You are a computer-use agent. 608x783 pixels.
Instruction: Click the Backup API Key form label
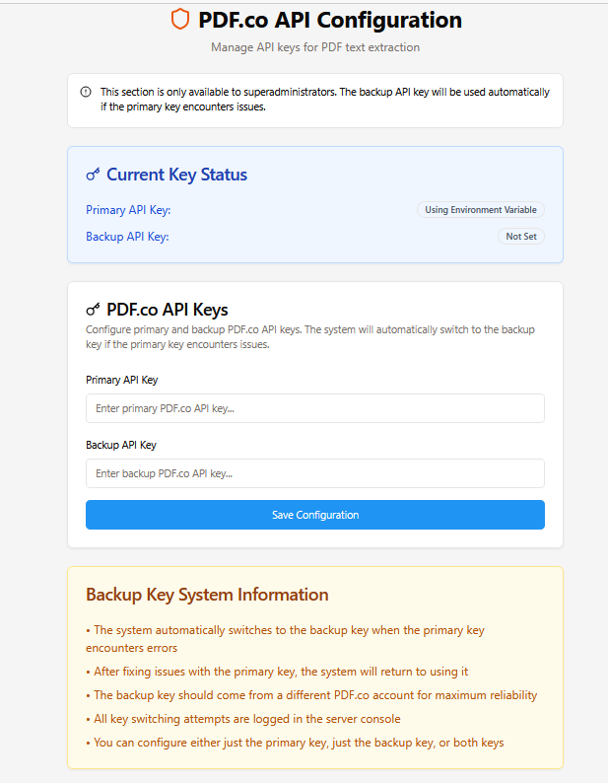(120, 445)
